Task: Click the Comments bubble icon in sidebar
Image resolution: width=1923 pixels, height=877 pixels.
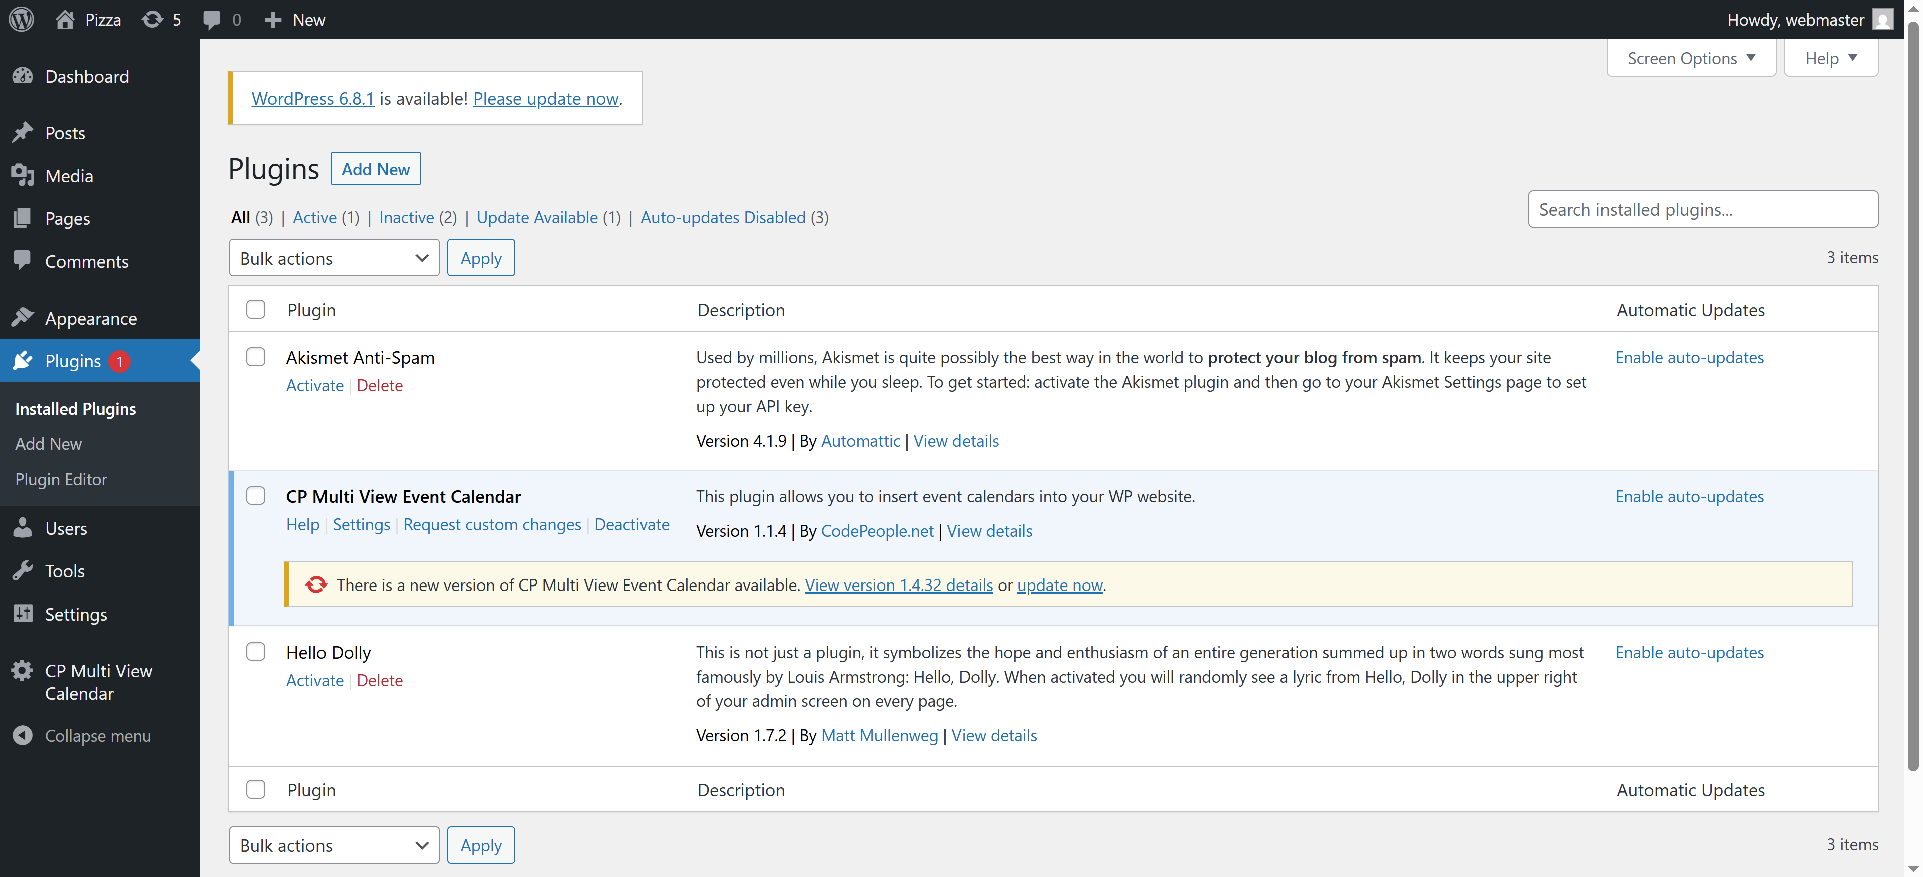Action: point(23,260)
